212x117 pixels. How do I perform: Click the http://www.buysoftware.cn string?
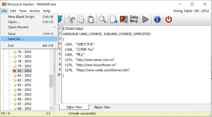coord(96,65)
